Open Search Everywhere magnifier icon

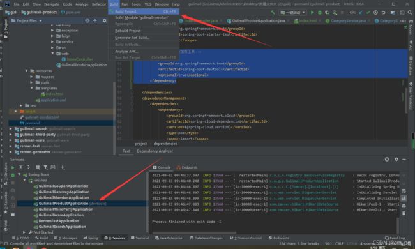click(410, 12)
